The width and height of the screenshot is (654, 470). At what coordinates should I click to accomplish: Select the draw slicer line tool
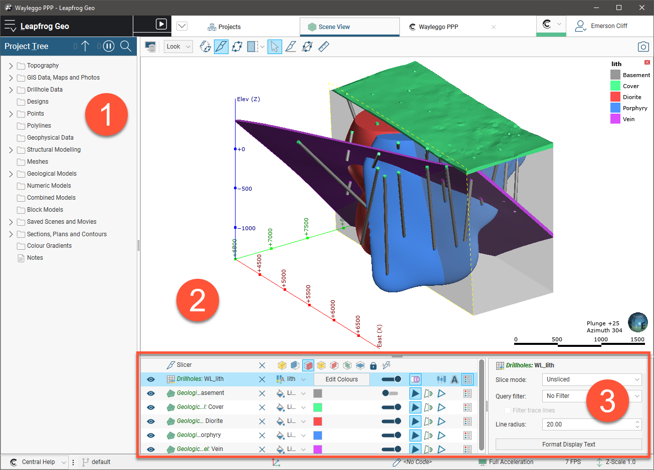click(291, 47)
